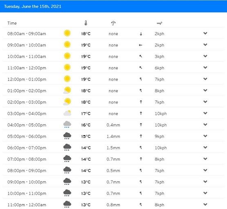Open chevron for 03:00pm - 04:00pm forecast
Screen dimensions: 227x209
(x=205, y=113)
